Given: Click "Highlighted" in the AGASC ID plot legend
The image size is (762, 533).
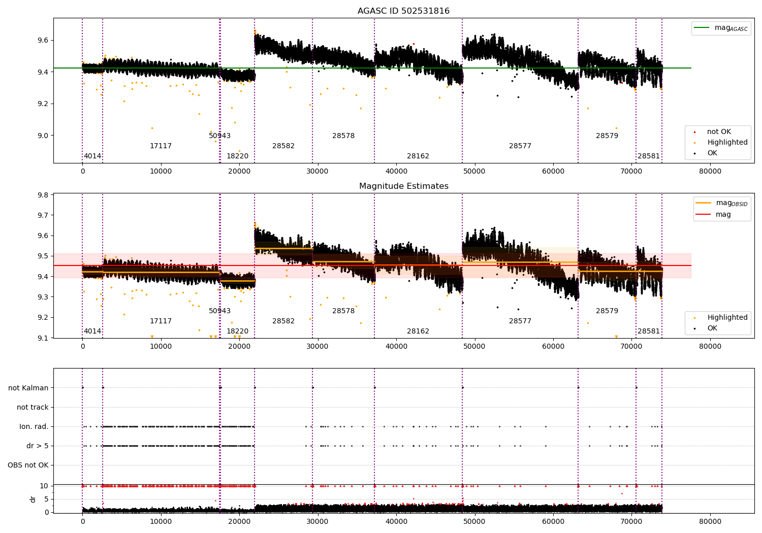Looking at the screenshot, I should [727, 143].
